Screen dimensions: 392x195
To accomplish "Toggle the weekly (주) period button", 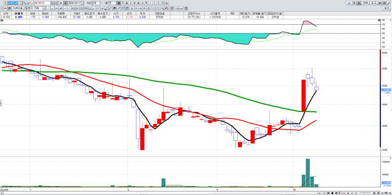I will click(123, 3).
